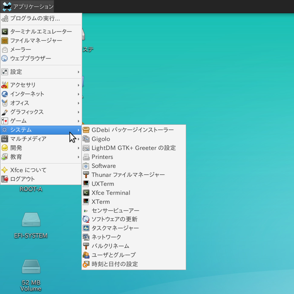
Task: Click the UXTerm monitor icon
Action: tap(86, 184)
